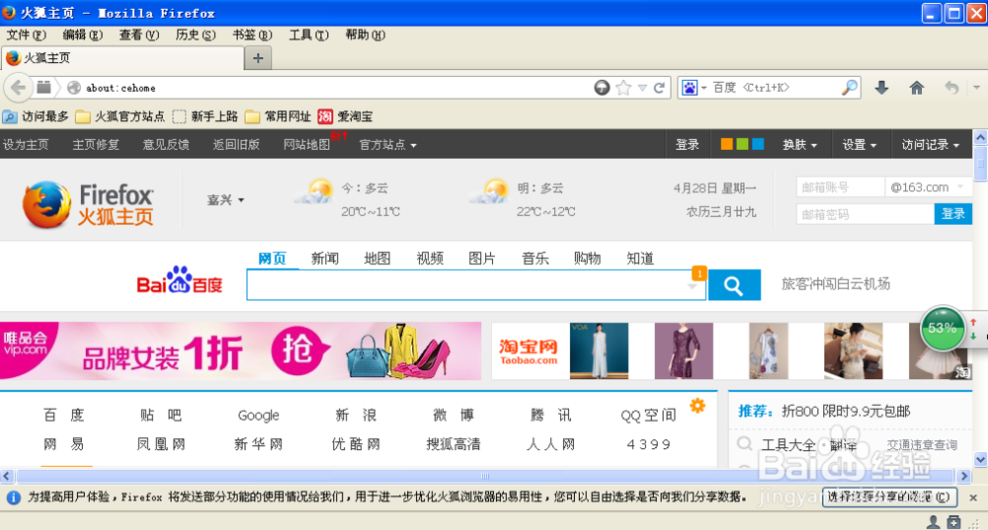Image resolution: width=988 pixels, height=530 pixels.
Task: Open the downloads arrow icon
Action: coord(881,88)
